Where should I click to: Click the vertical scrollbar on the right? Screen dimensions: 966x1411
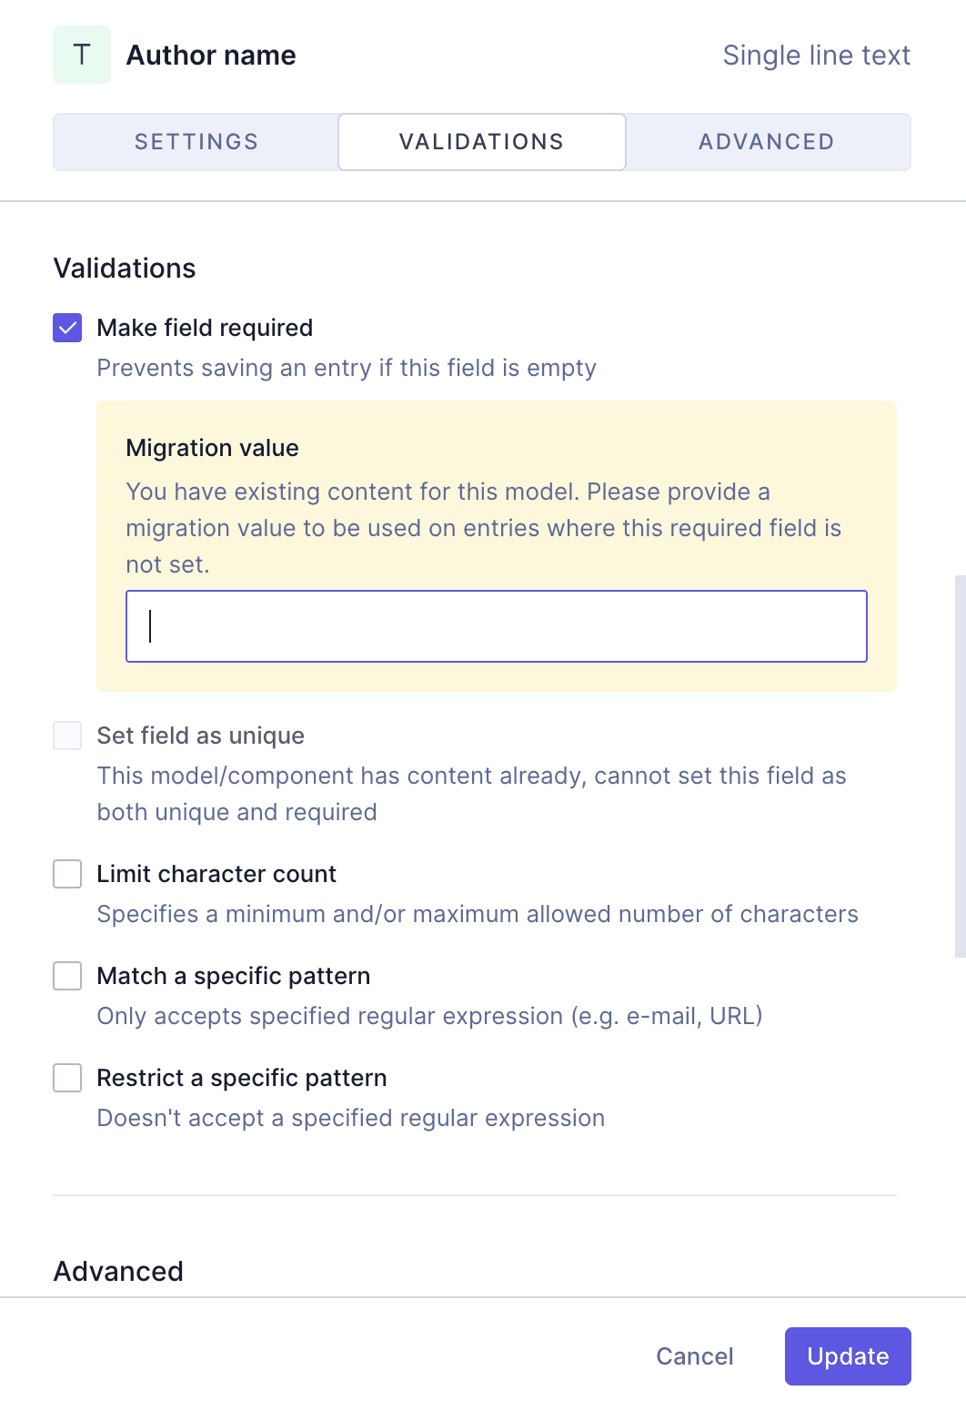pos(960,765)
